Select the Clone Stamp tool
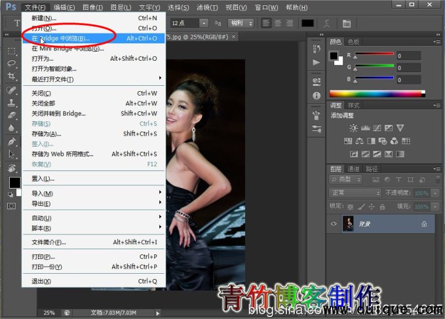 click(x=12, y=103)
